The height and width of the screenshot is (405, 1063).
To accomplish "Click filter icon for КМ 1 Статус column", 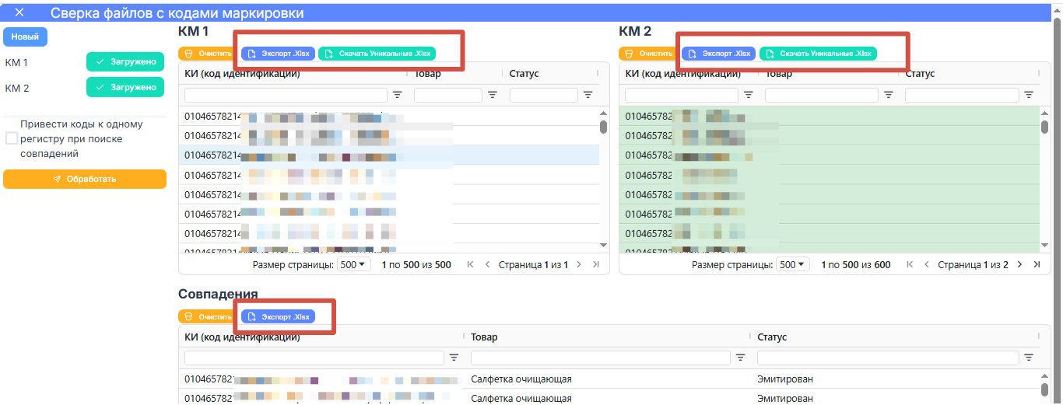I will pyautogui.click(x=588, y=95).
